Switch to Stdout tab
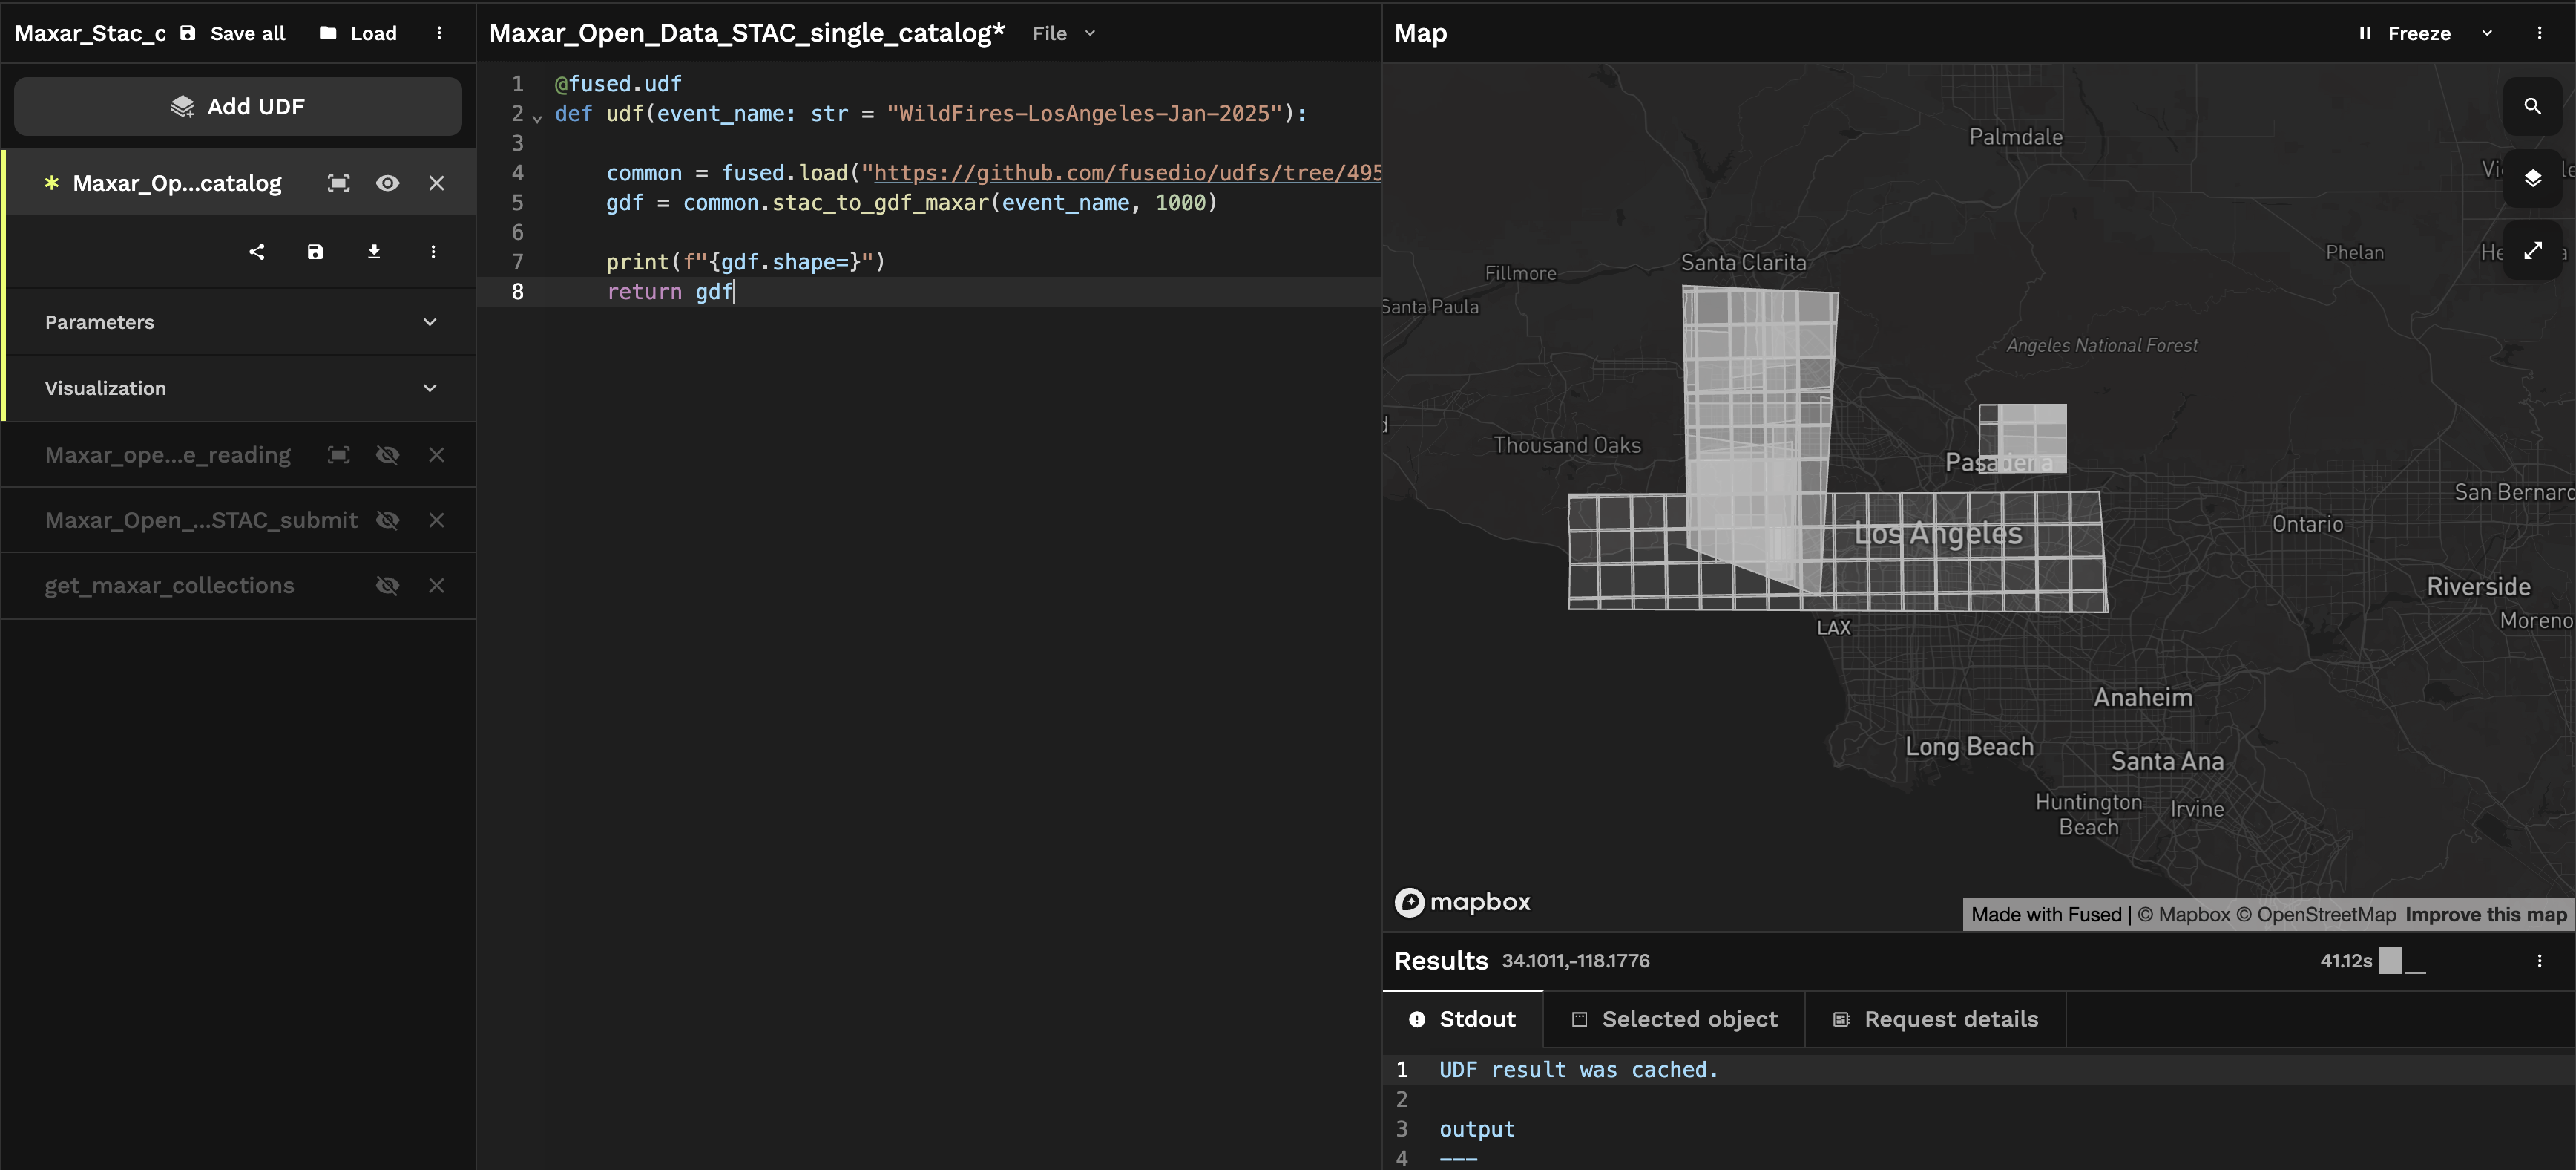Viewport: 2576px width, 1170px height. 1462,1019
